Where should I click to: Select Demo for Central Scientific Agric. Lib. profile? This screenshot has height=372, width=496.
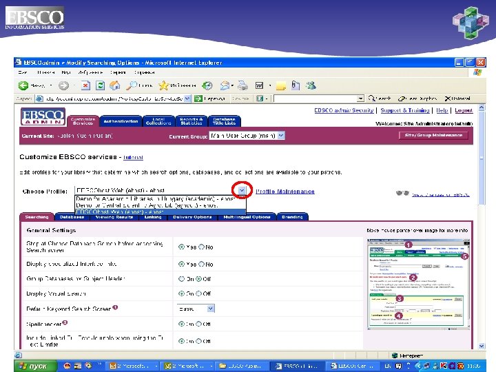pyautogui.click(x=161, y=205)
